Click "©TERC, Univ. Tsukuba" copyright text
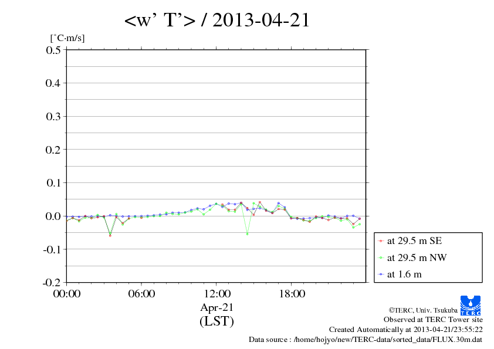 click(423, 310)
